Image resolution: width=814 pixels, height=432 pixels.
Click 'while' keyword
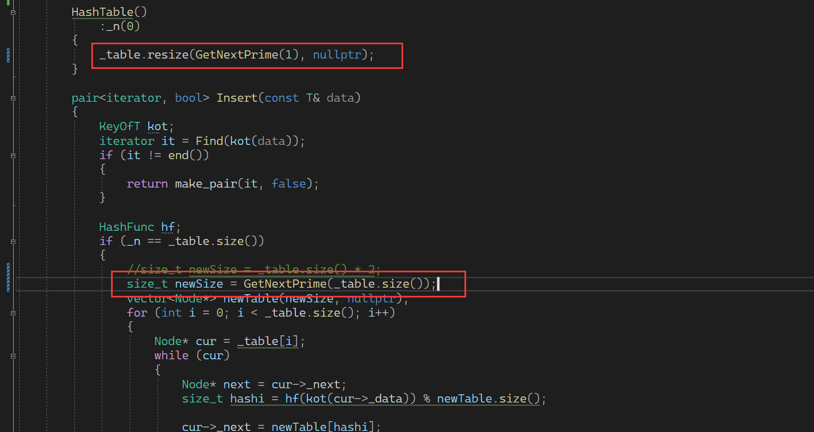[171, 355]
